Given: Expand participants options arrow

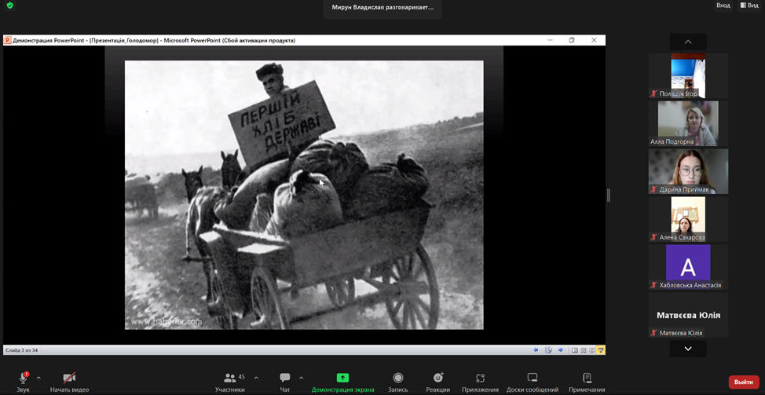Looking at the screenshot, I should [256, 378].
